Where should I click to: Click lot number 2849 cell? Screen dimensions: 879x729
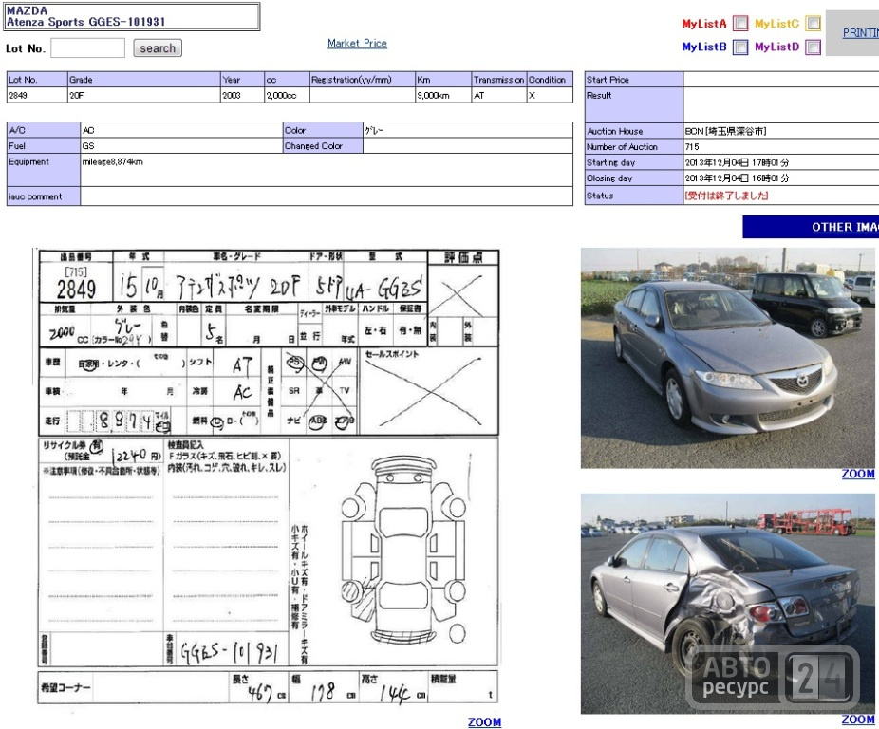[x=37, y=95]
